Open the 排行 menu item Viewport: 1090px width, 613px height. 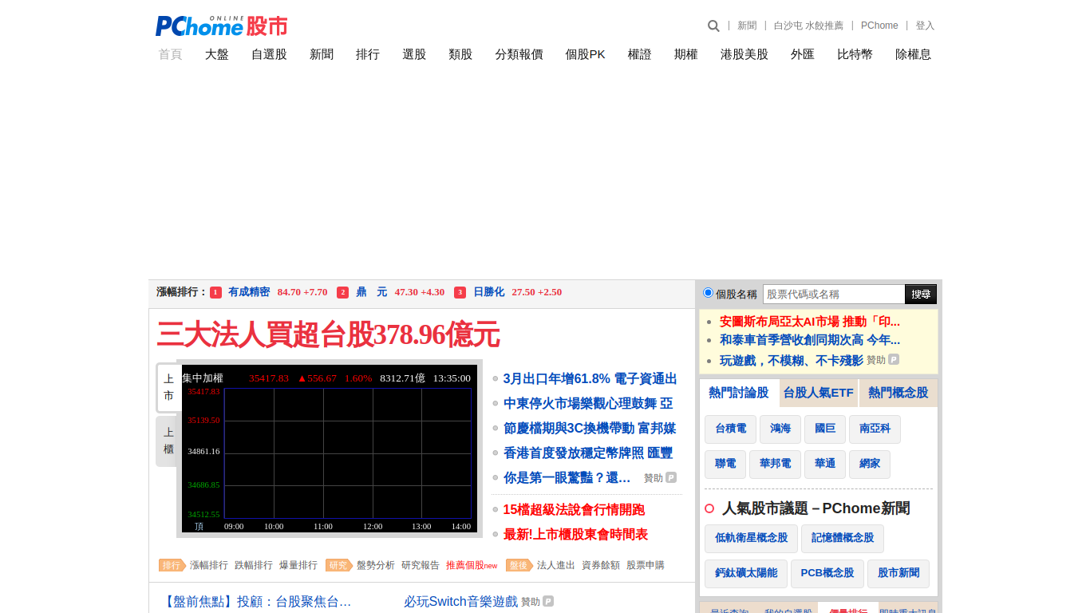tap(368, 54)
